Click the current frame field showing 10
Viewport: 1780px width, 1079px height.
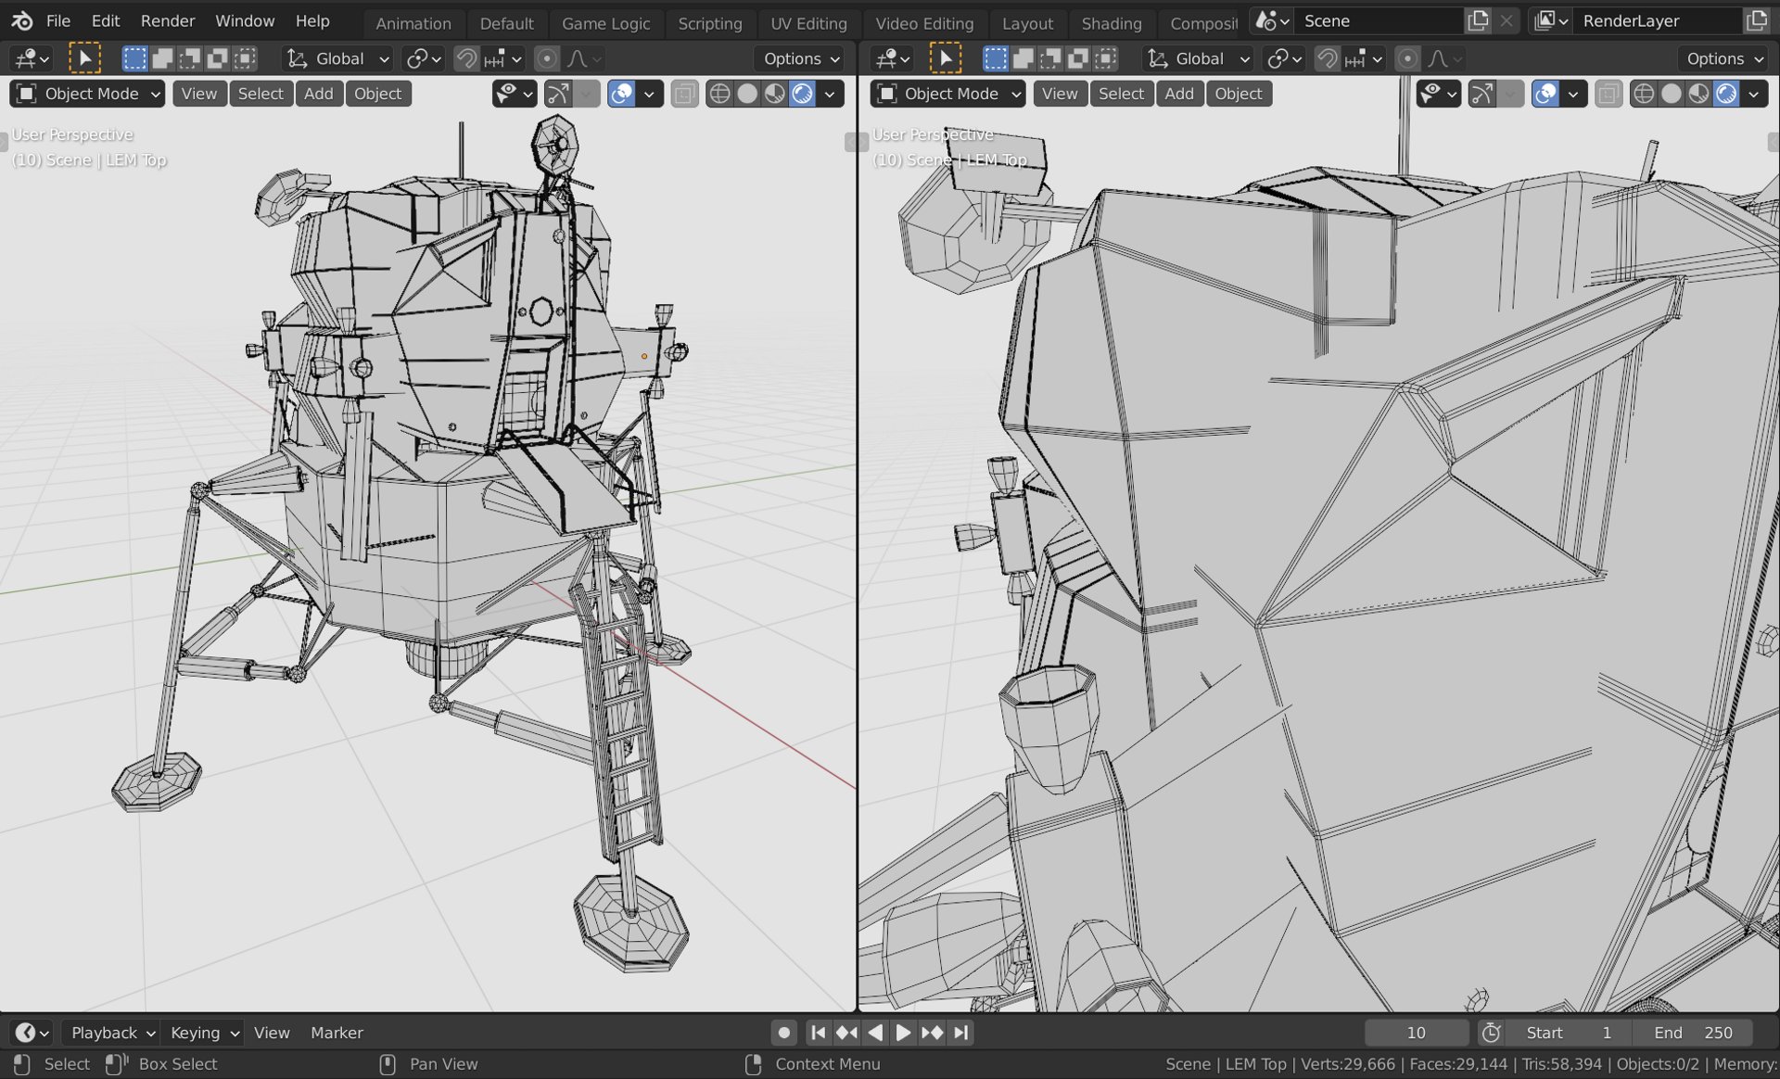1416,1032
